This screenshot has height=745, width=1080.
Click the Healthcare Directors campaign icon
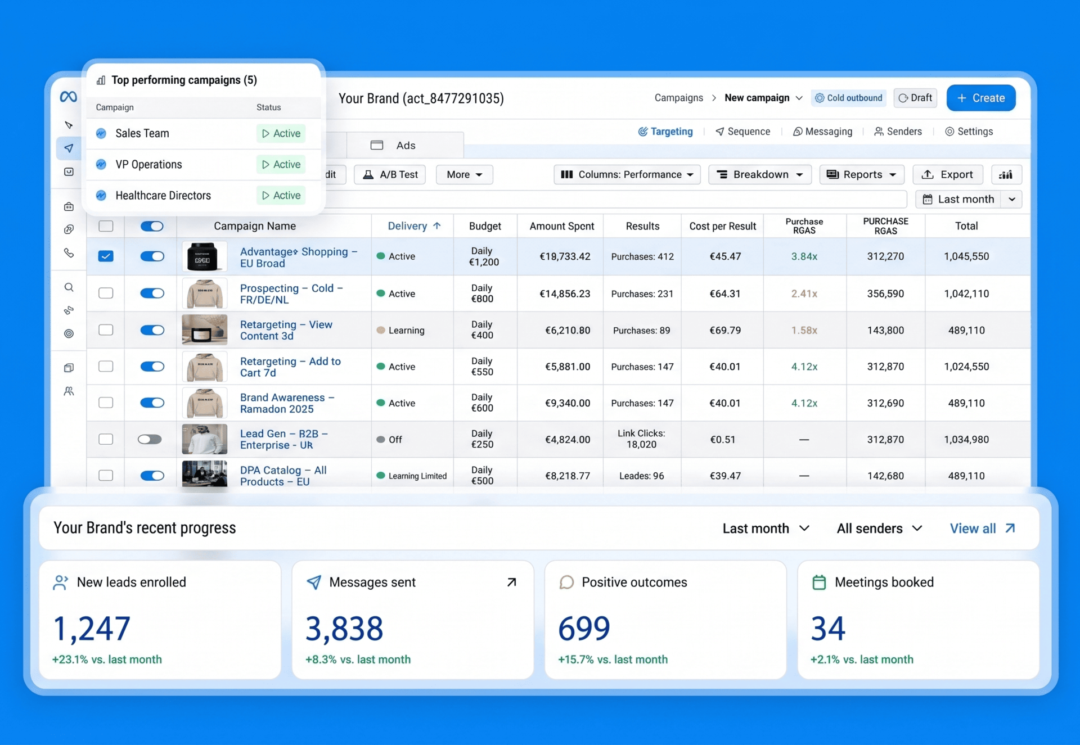click(101, 195)
